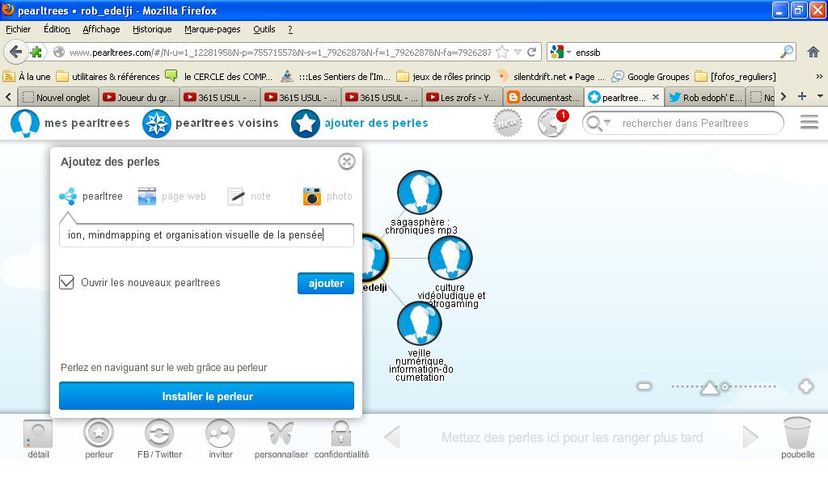Open the Fichier menu

(18, 30)
